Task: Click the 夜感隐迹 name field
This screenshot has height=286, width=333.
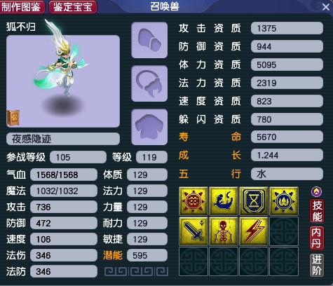Action: point(63,139)
